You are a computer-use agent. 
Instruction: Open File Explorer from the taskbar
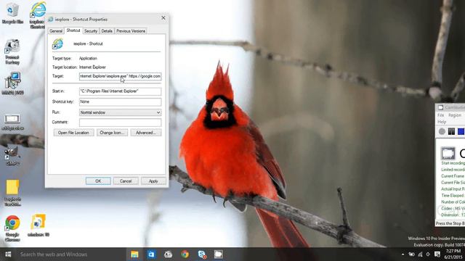tap(134, 254)
